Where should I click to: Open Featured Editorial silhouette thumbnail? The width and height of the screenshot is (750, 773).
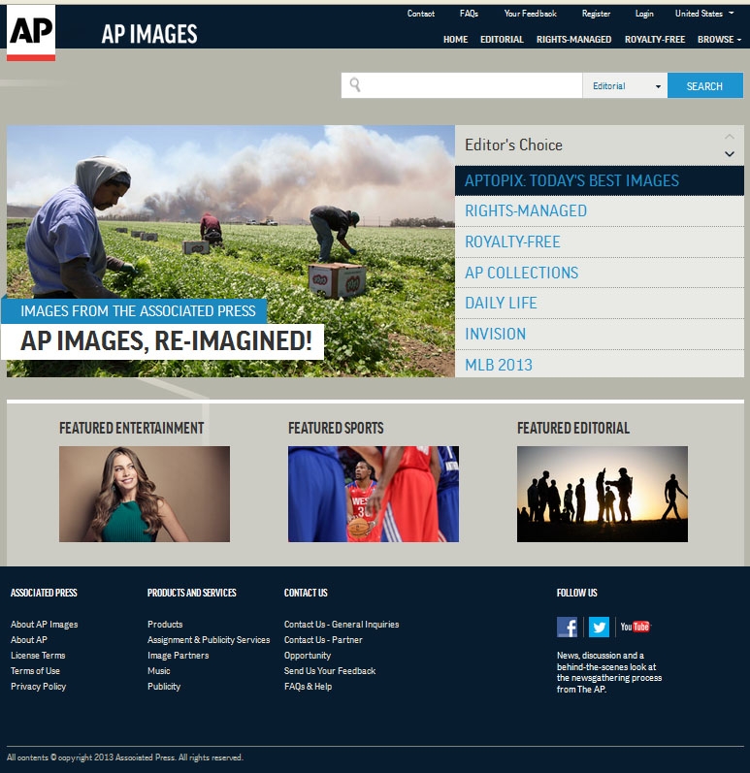click(603, 494)
